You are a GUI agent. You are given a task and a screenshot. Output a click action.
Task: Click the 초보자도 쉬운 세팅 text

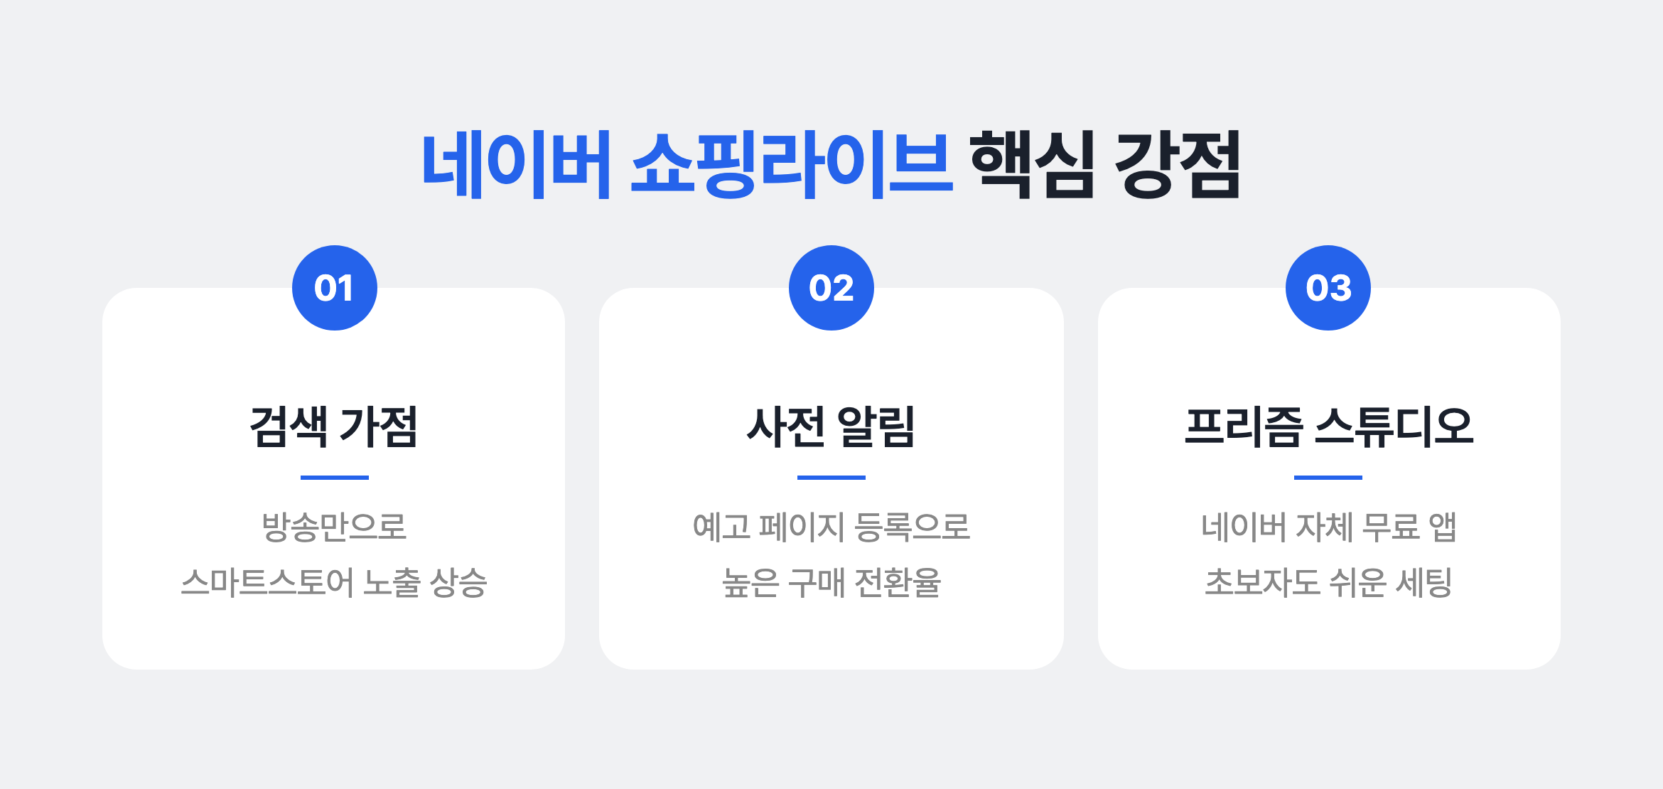pos(1328,583)
